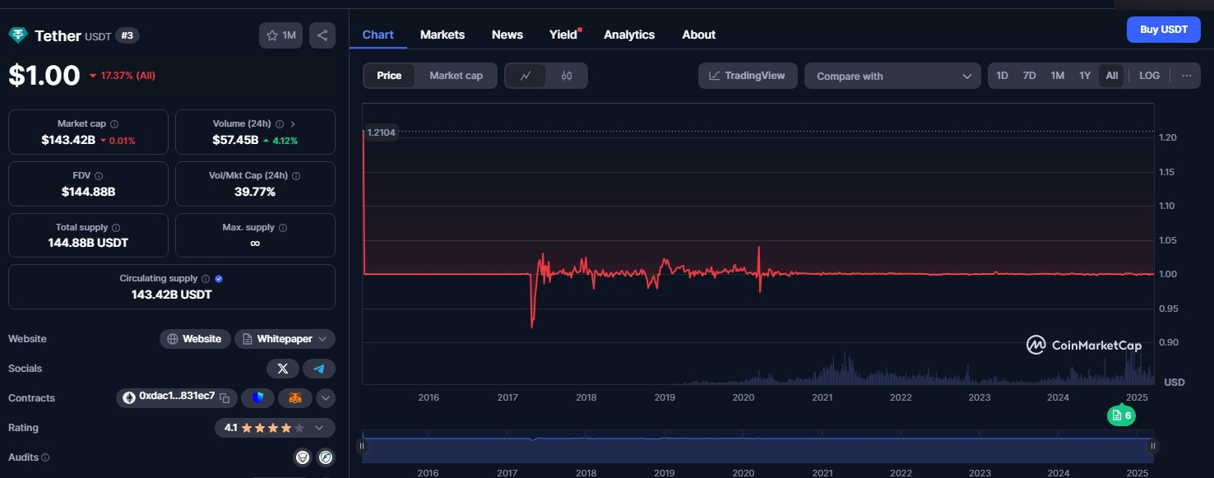Screen dimensions: 1214x478
Task: Expand the Whitepaper dropdown
Action: click(x=285, y=339)
